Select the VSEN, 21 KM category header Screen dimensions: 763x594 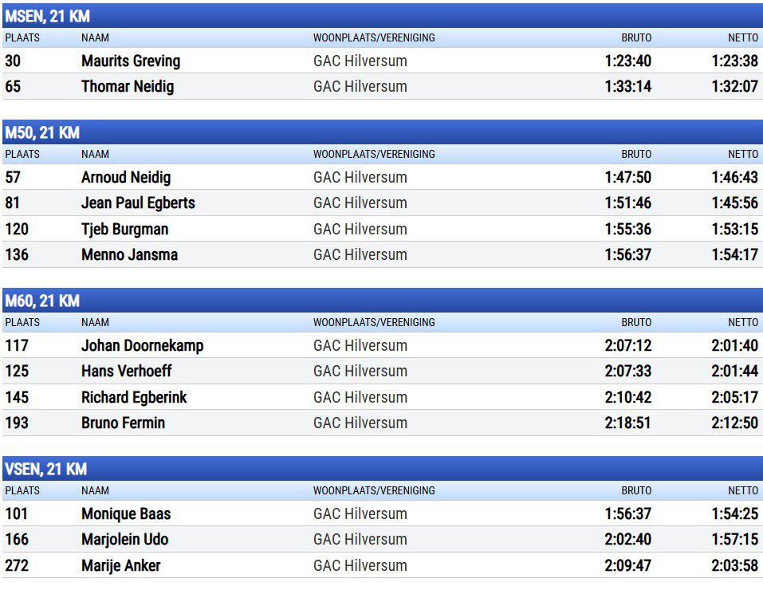[x=45, y=469]
